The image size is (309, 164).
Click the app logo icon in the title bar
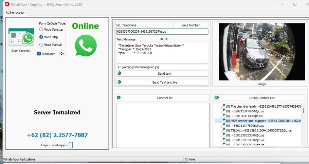(x=7, y=4)
